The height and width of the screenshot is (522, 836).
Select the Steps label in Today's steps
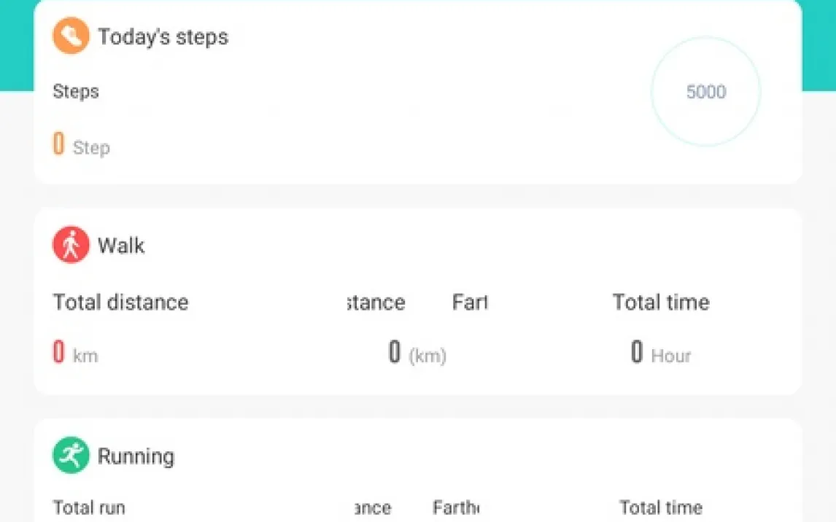[x=76, y=92]
